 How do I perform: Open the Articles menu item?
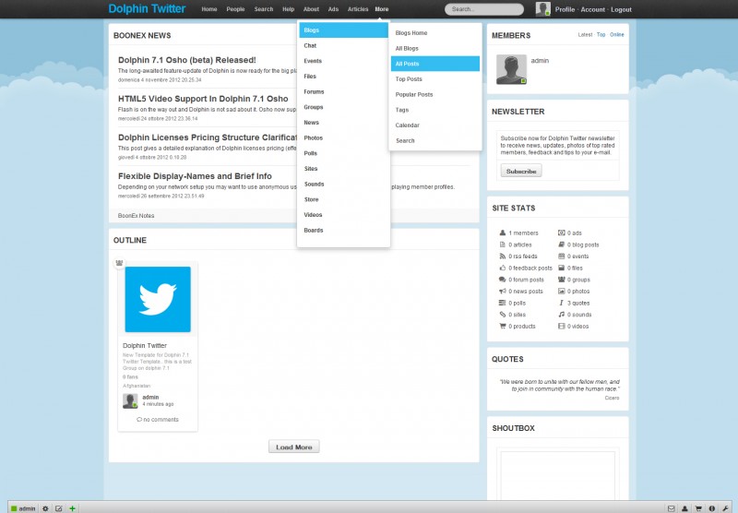click(x=358, y=9)
